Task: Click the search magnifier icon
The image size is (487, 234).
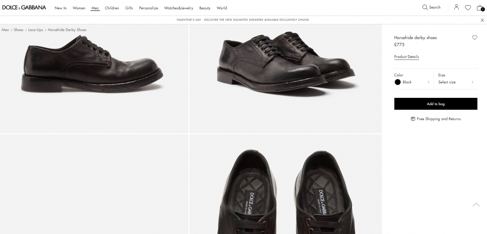Action: pyautogui.click(x=425, y=7)
